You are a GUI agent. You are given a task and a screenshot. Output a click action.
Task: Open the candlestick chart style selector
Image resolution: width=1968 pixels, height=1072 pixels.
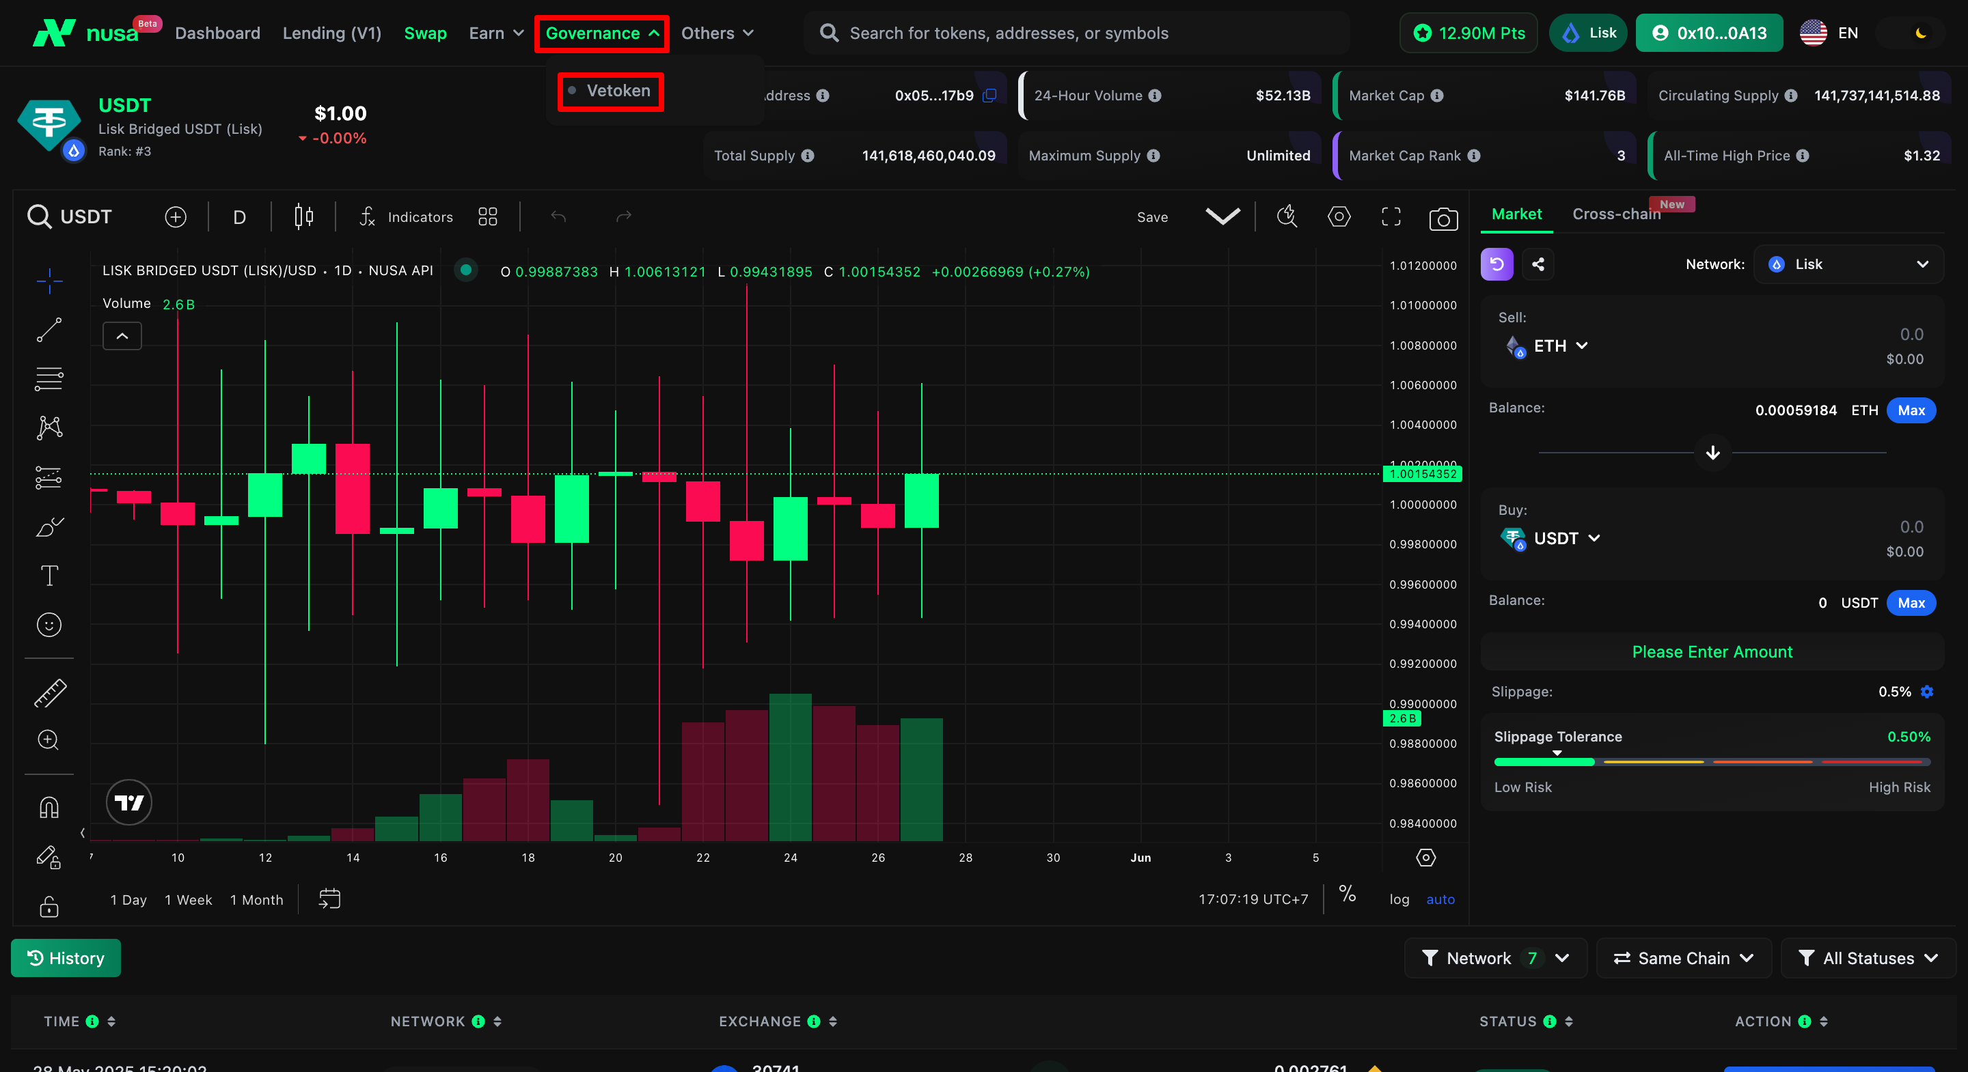pyautogui.click(x=303, y=217)
